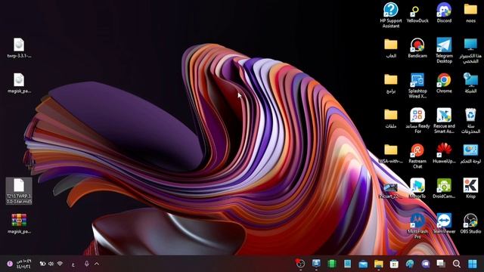The image size is (484, 272).
Task: Open the purple notification badge in taskbar
Action: [x=10, y=264]
